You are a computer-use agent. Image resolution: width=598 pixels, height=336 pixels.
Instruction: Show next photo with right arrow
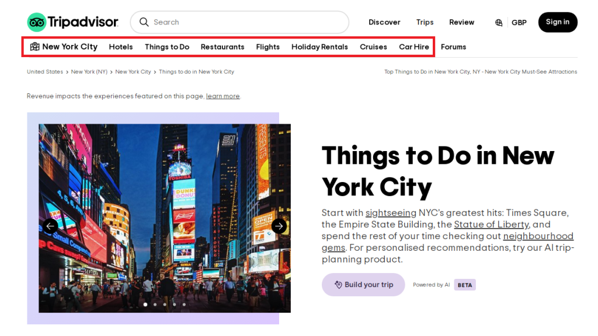pos(279,226)
